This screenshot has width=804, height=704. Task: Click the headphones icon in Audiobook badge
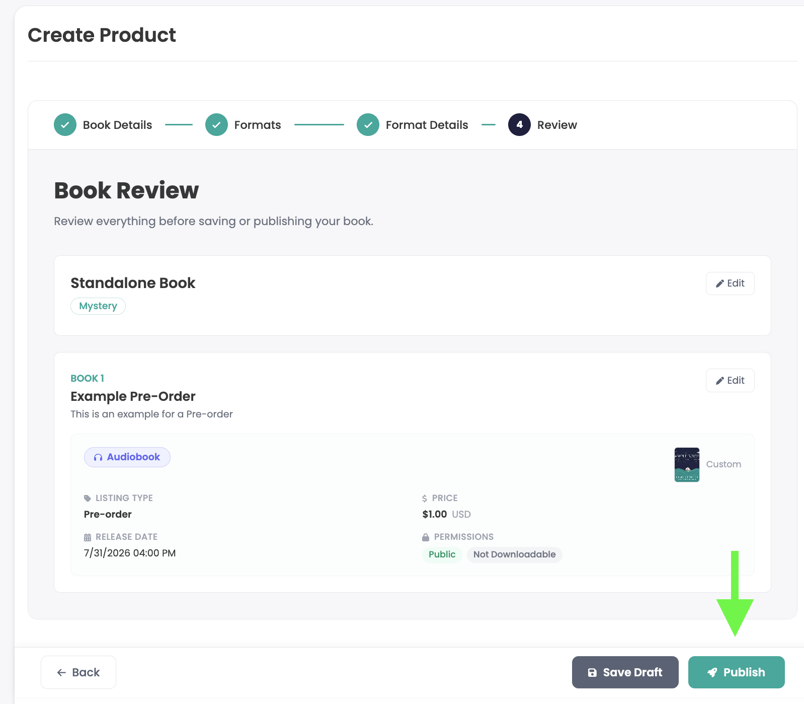point(98,457)
